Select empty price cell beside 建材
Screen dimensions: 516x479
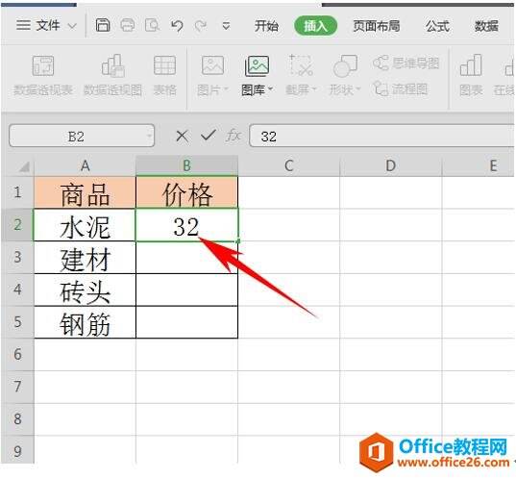point(186,257)
